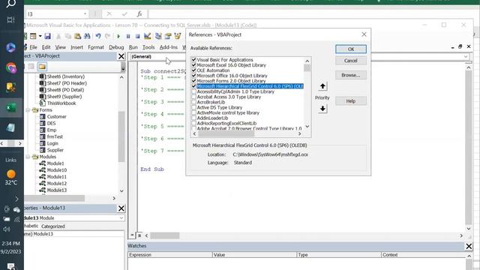Open the Insert menu
Image resolution: width=480 pixels, height=270 pixels.
[76, 47]
